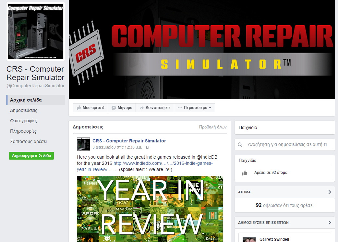Open the post timestamp 3 Δεκεμβρίου link
The height and width of the screenshot is (242, 338).
pyautogui.click(x=117, y=147)
